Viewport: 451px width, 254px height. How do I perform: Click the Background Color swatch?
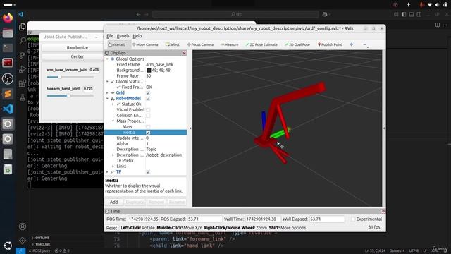[149, 71]
